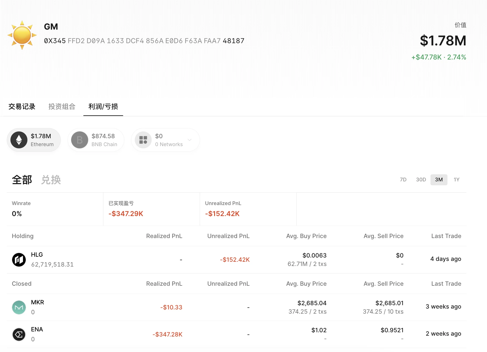Select the 3M time range
487x352 pixels.
tap(439, 180)
